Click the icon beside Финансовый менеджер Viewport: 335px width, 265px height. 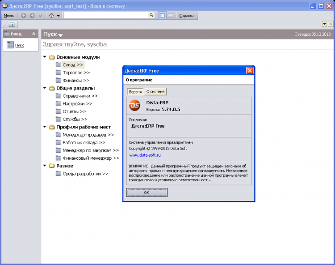click(x=58, y=158)
